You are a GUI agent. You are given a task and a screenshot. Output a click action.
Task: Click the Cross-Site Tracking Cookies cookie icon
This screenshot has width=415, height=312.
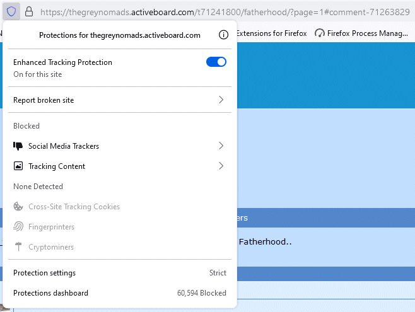(x=18, y=207)
